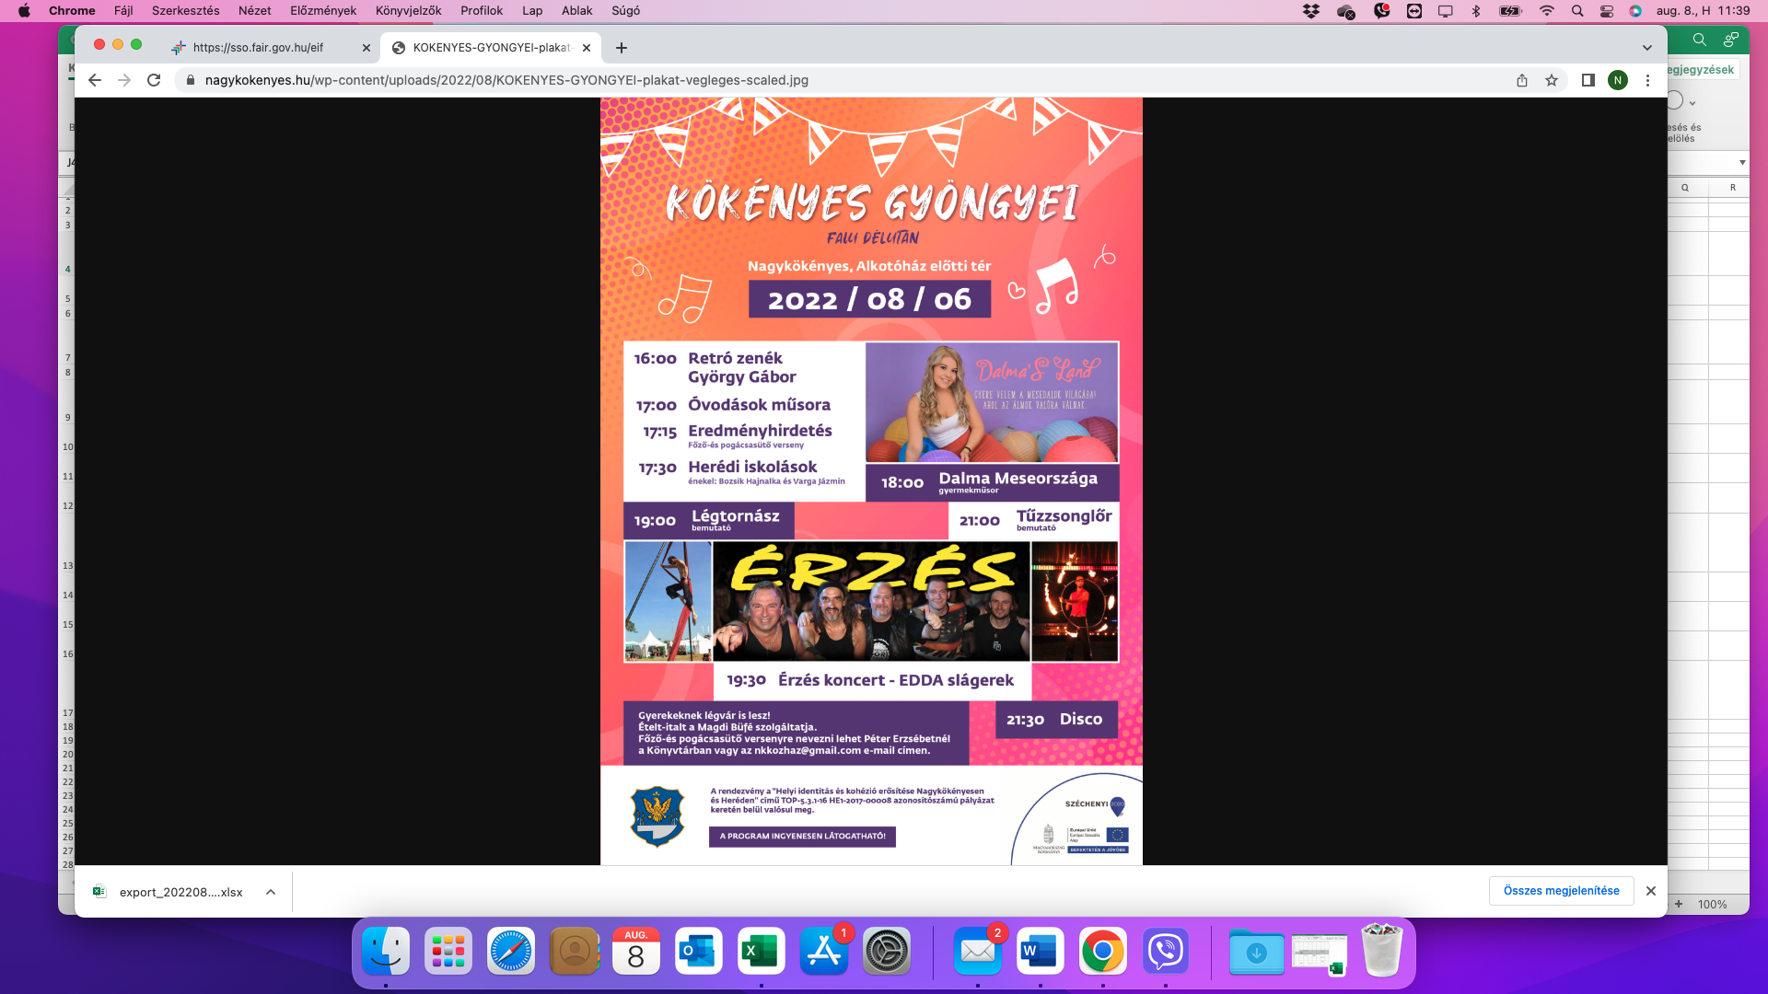The height and width of the screenshot is (994, 1768).
Task: Expand options for export xlsx download
Action: tap(271, 892)
